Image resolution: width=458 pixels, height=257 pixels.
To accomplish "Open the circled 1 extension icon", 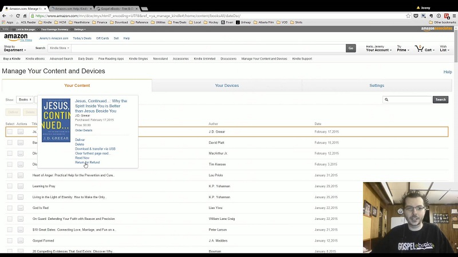I will (439, 16).
